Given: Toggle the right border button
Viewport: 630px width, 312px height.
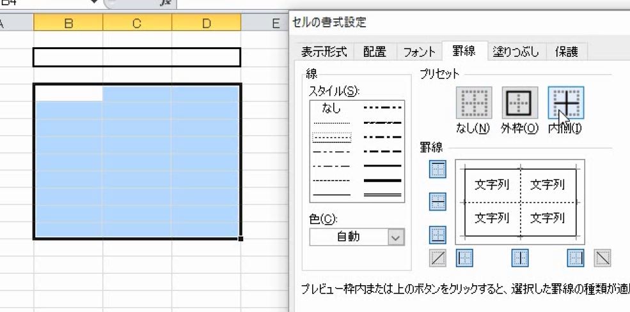Looking at the screenshot, I should point(576,258).
